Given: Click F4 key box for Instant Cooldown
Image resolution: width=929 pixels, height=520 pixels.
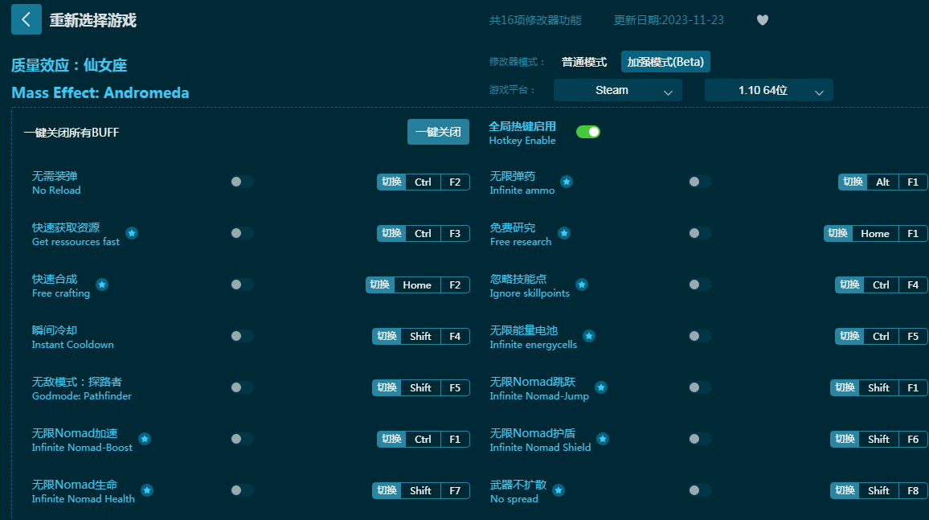Looking at the screenshot, I should point(455,337).
